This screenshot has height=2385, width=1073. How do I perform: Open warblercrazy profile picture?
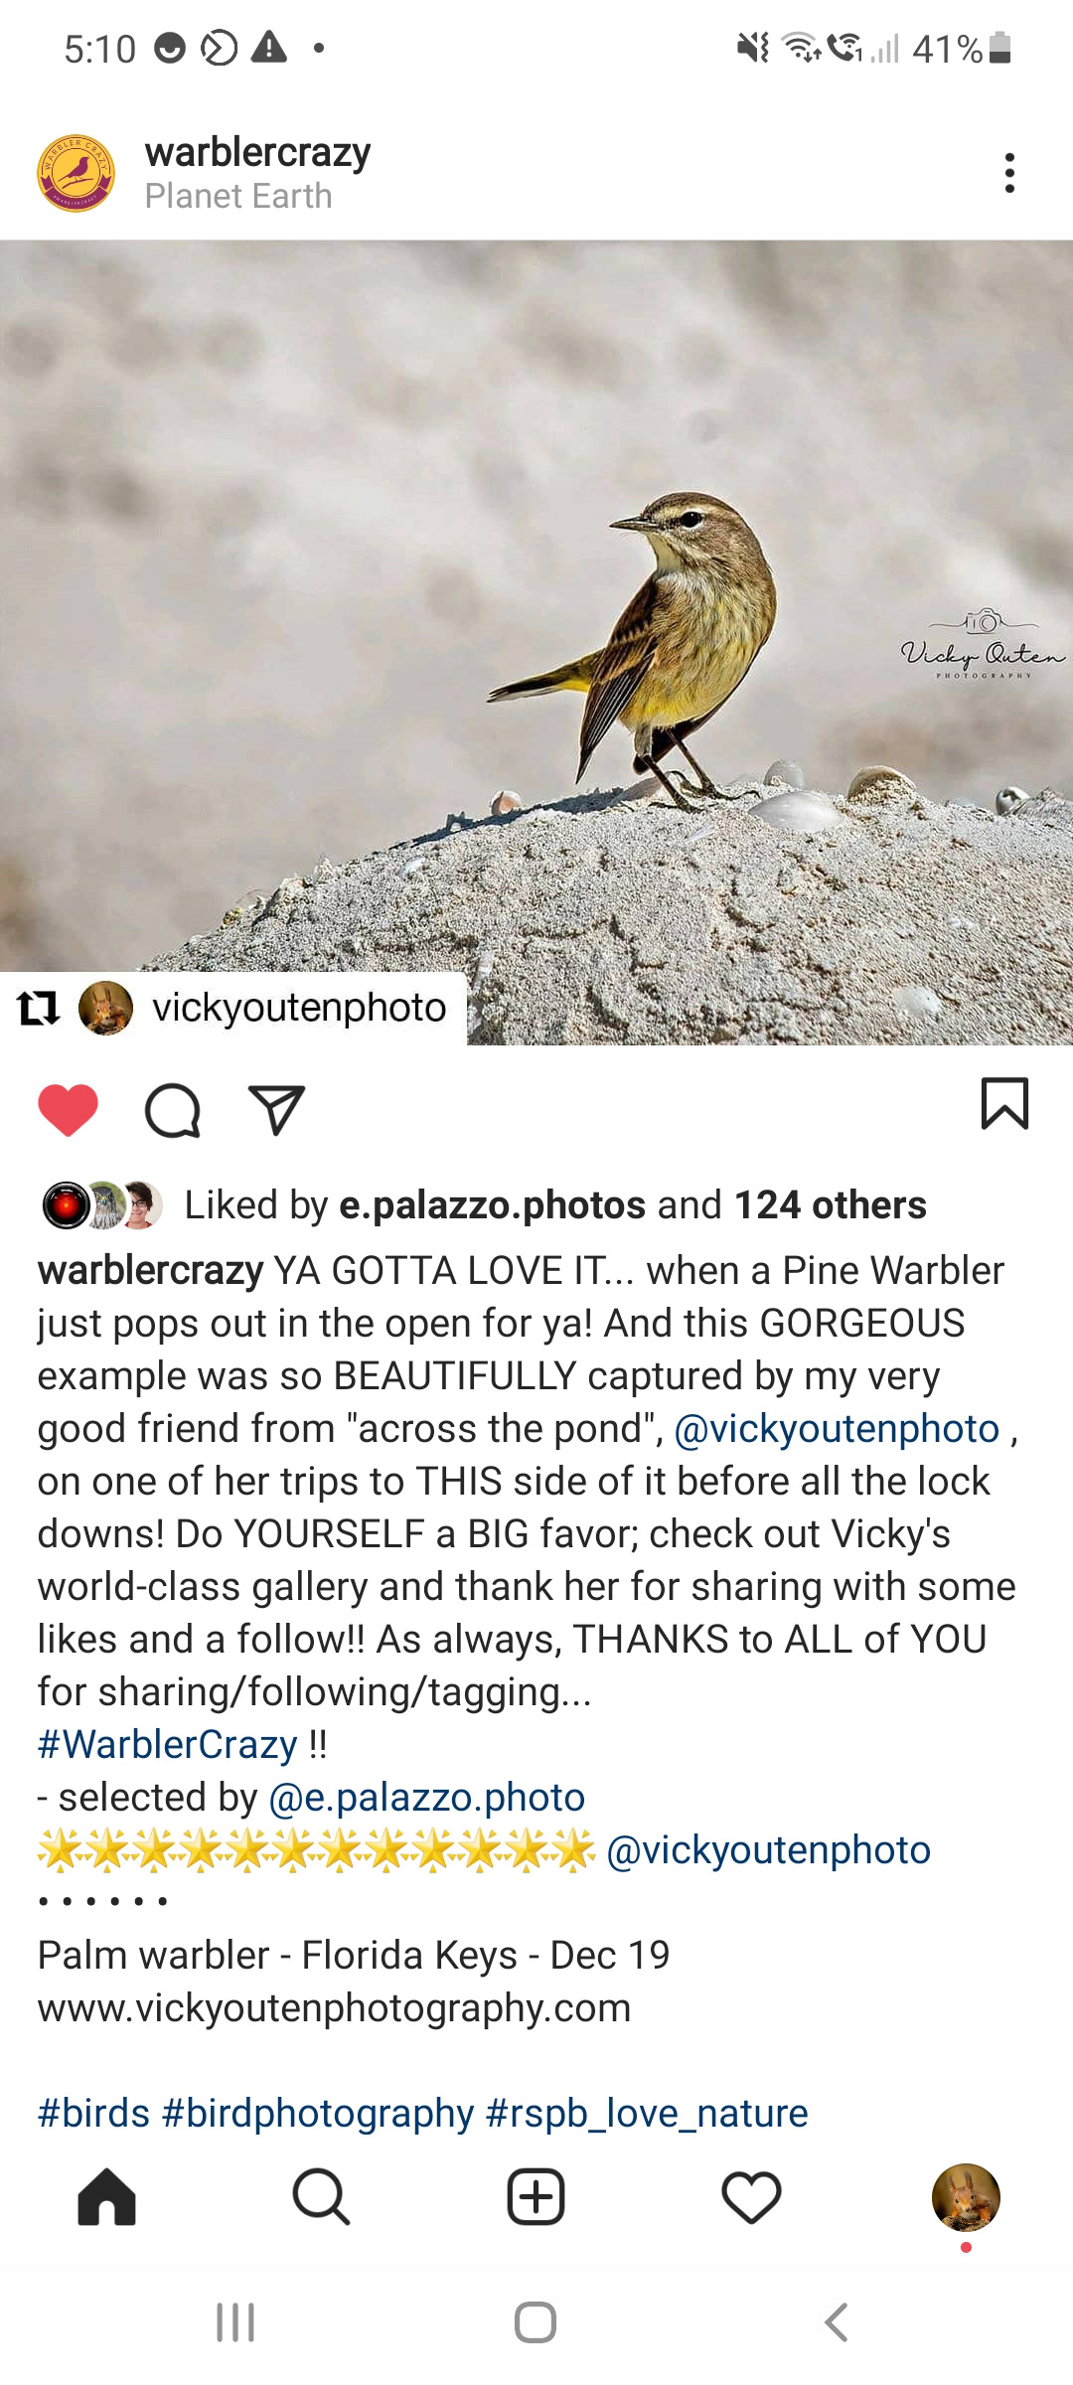[77, 173]
